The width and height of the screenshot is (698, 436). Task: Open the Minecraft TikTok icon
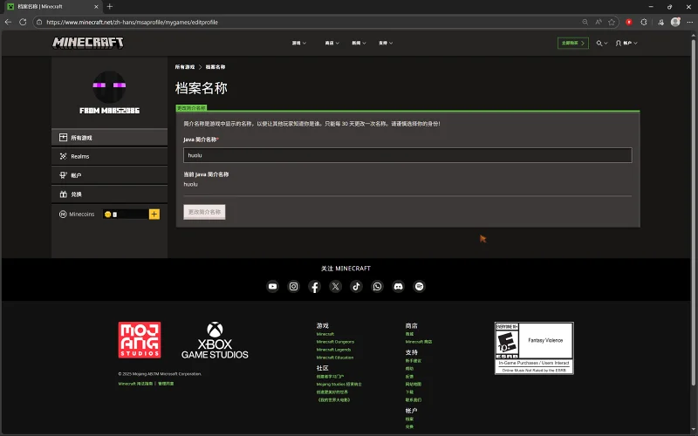pyautogui.click(x=356, y=287)
